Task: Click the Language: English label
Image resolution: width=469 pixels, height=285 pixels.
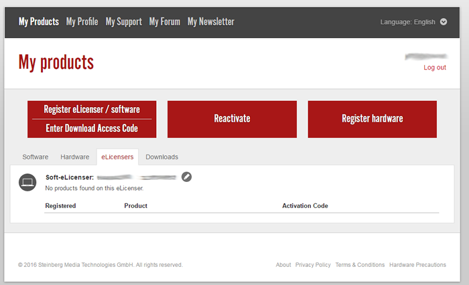Action: [407, 22]
